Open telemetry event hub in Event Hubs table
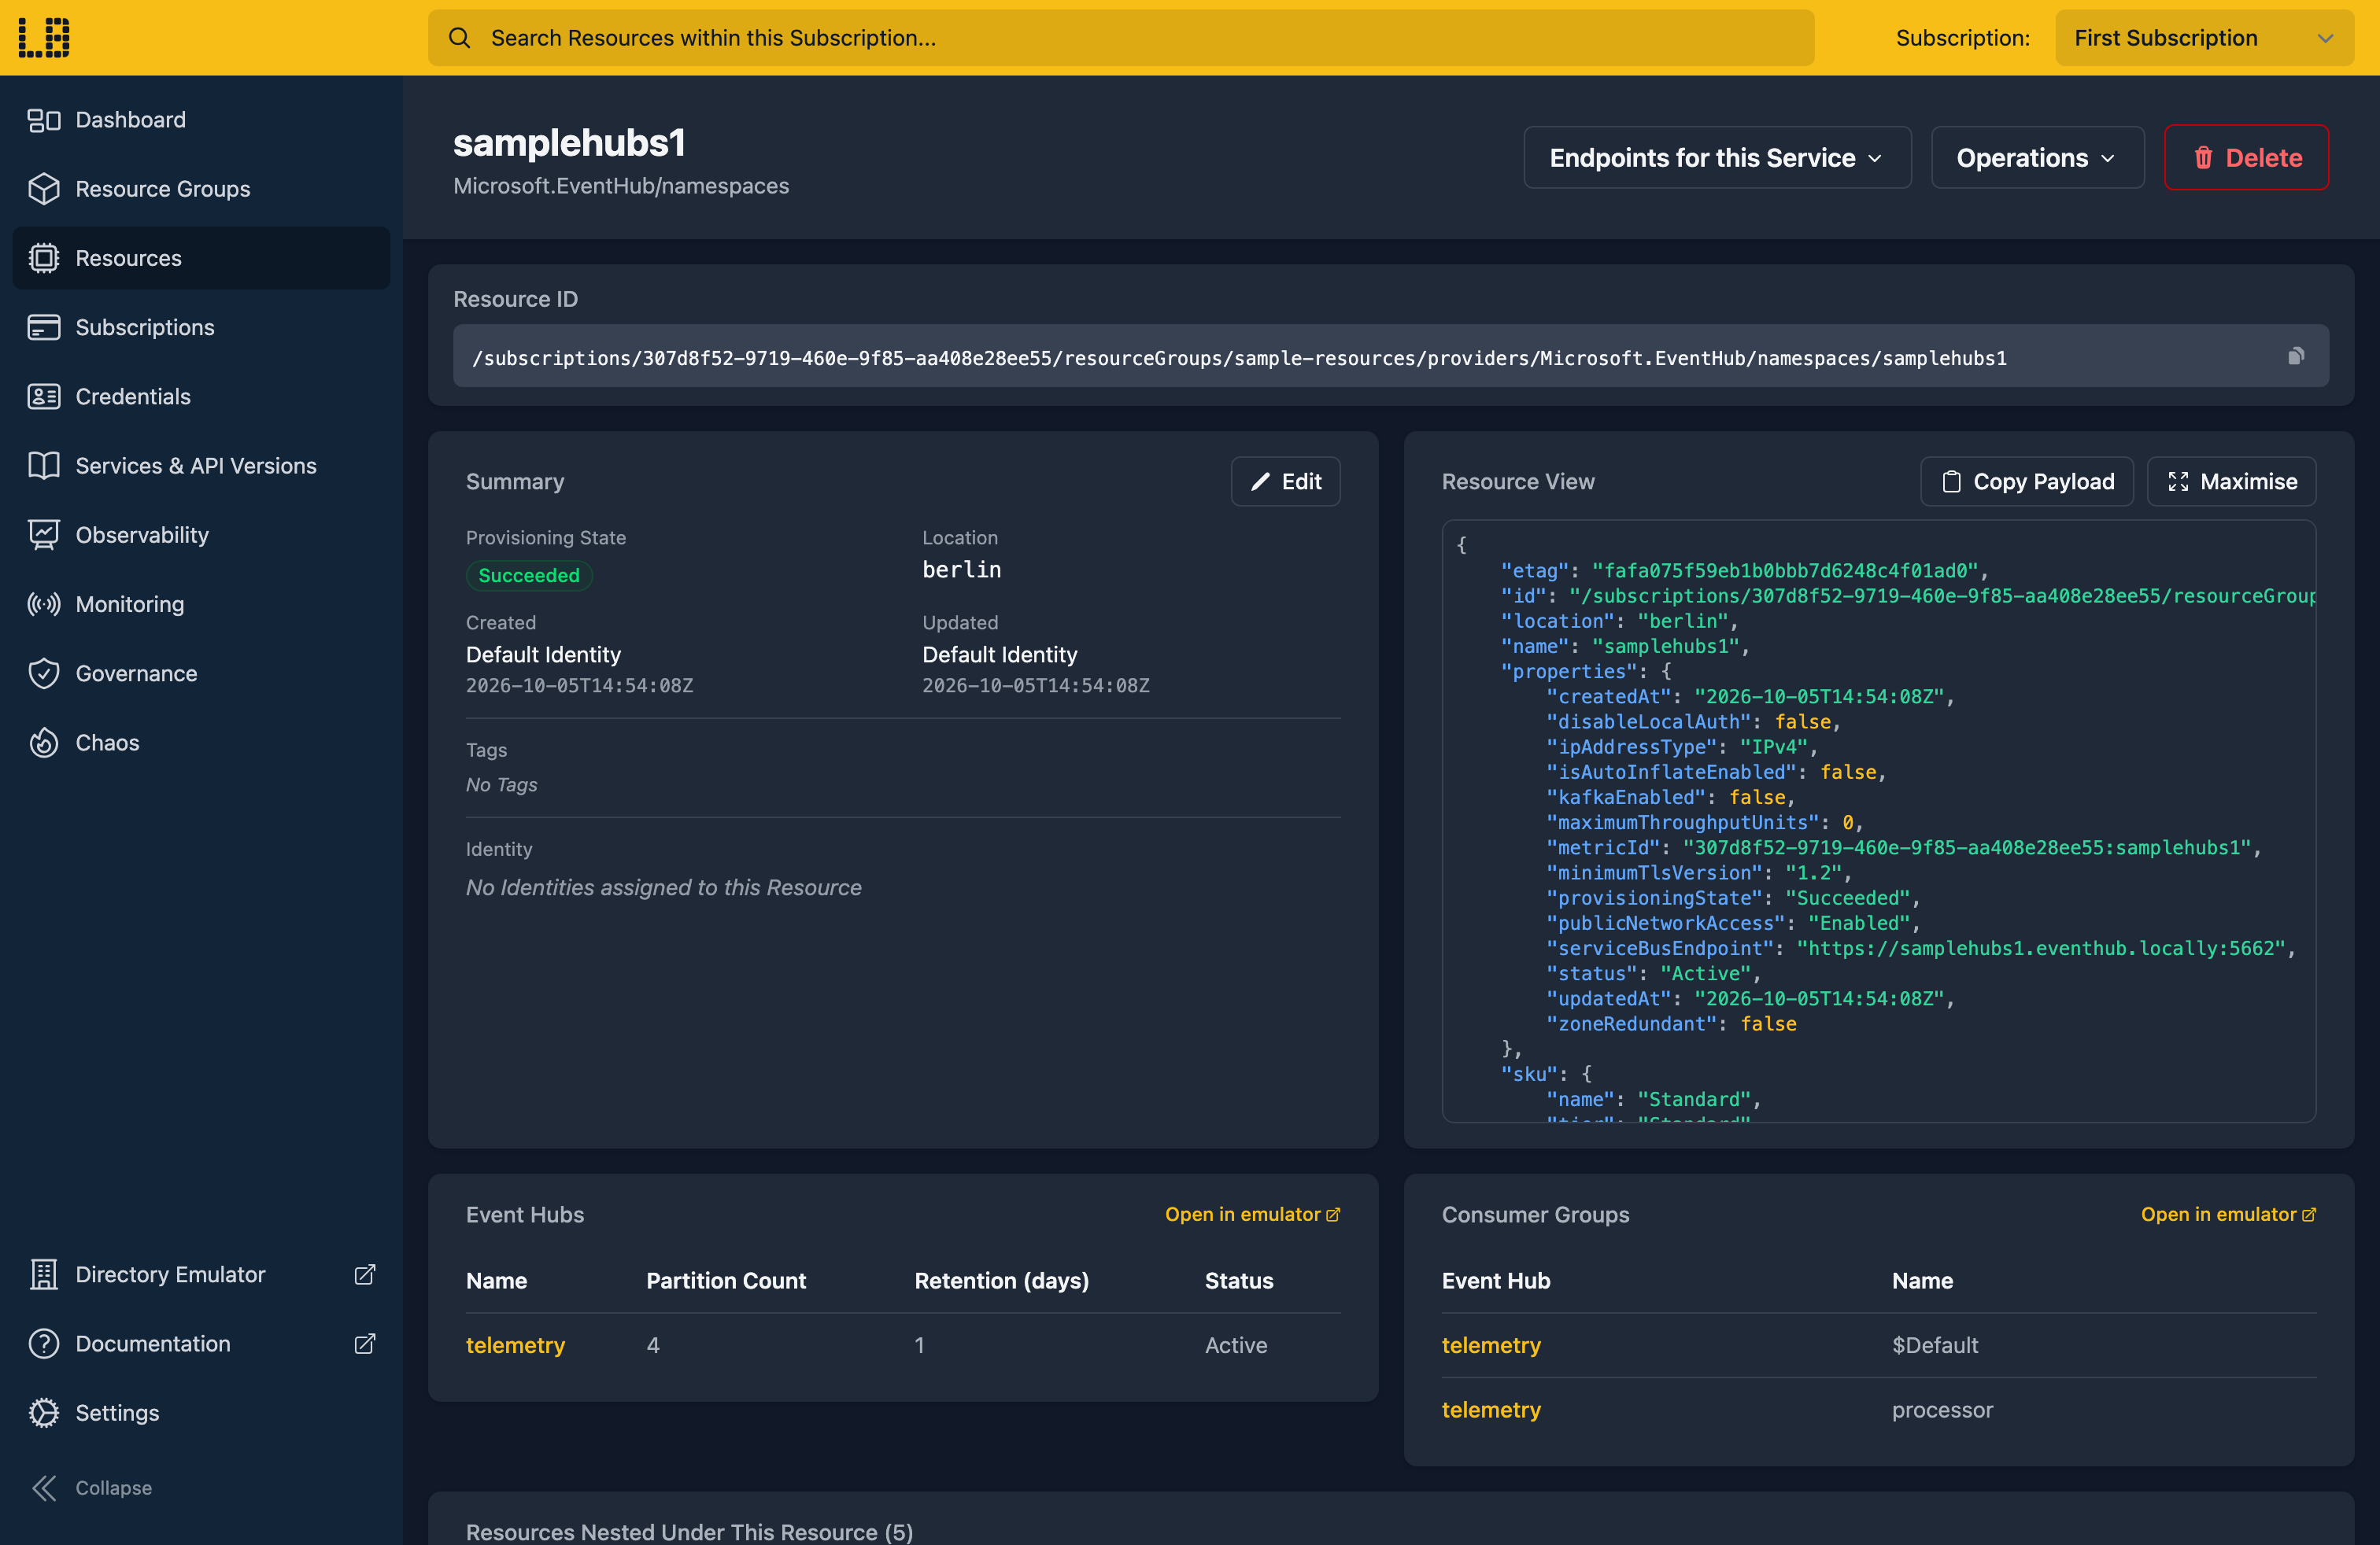This screenshot has height=1545, width=2380. click(515, 1345)
